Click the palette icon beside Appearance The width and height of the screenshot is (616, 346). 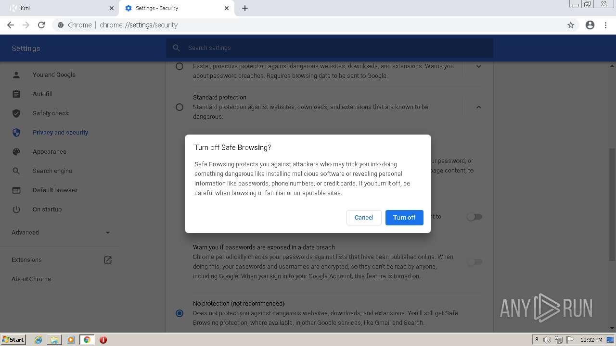(x=16, y=151)
